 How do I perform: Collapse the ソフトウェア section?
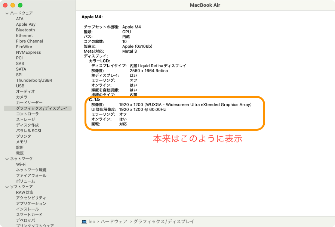pos(7,187)
